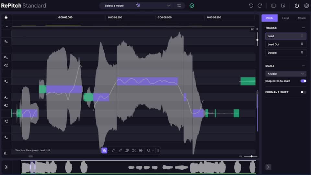Select the arrow pointer tool
This screenshot has height=175, width=311.
tap(104, 150)
